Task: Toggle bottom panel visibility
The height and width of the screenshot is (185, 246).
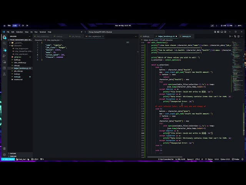Action: click(222, 32)
